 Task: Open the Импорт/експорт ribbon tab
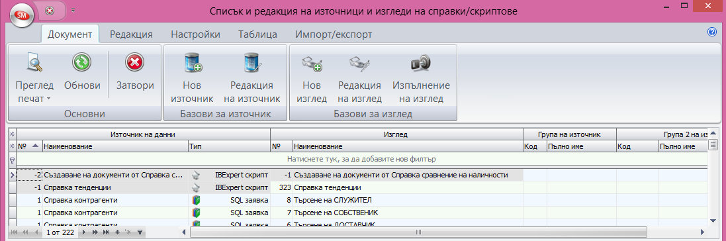[334, 34]
